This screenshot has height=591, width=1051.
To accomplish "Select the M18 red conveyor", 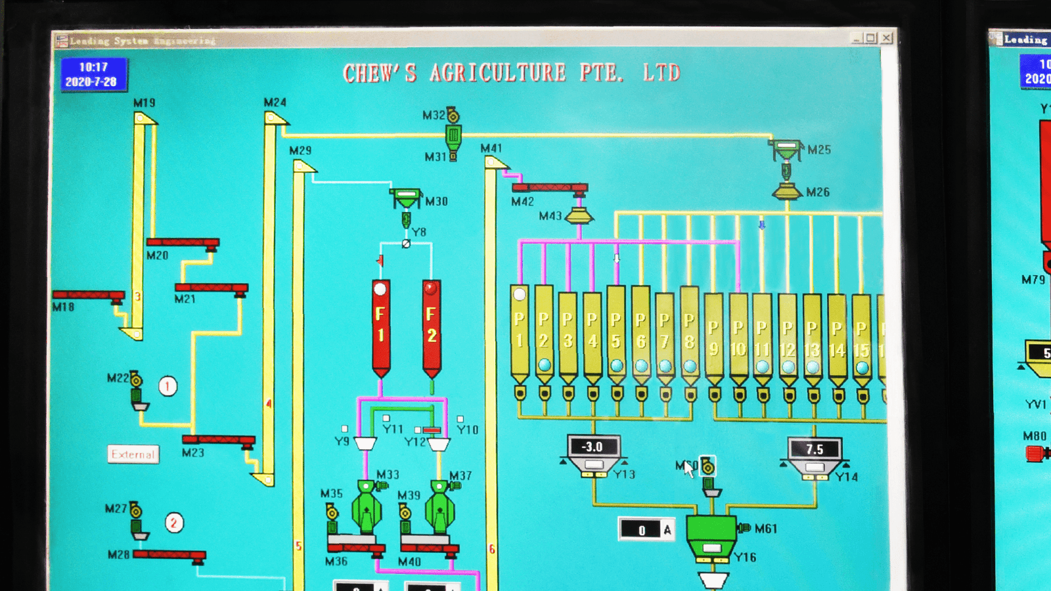I will point(89,296).
